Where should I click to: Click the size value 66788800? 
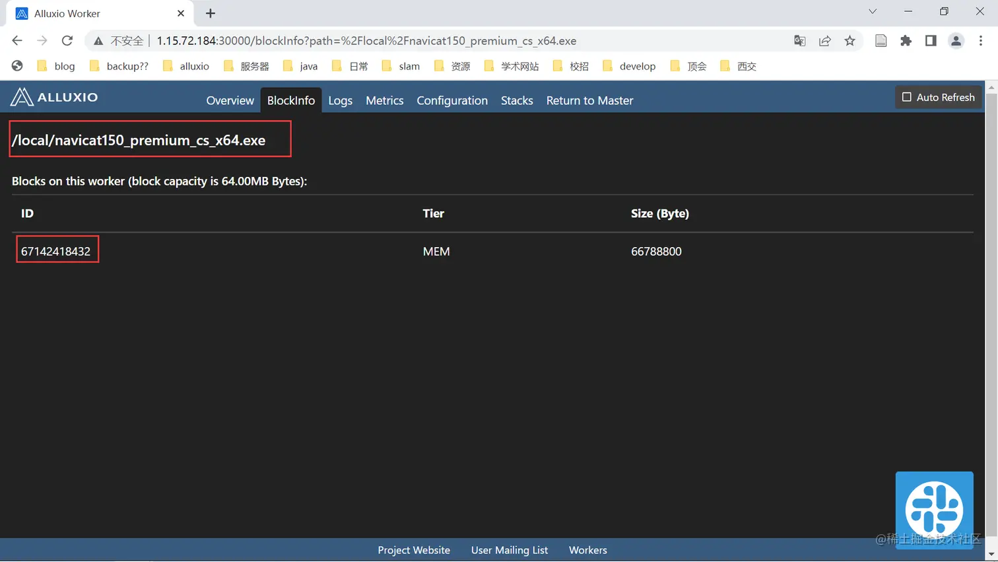coord(656,252)
